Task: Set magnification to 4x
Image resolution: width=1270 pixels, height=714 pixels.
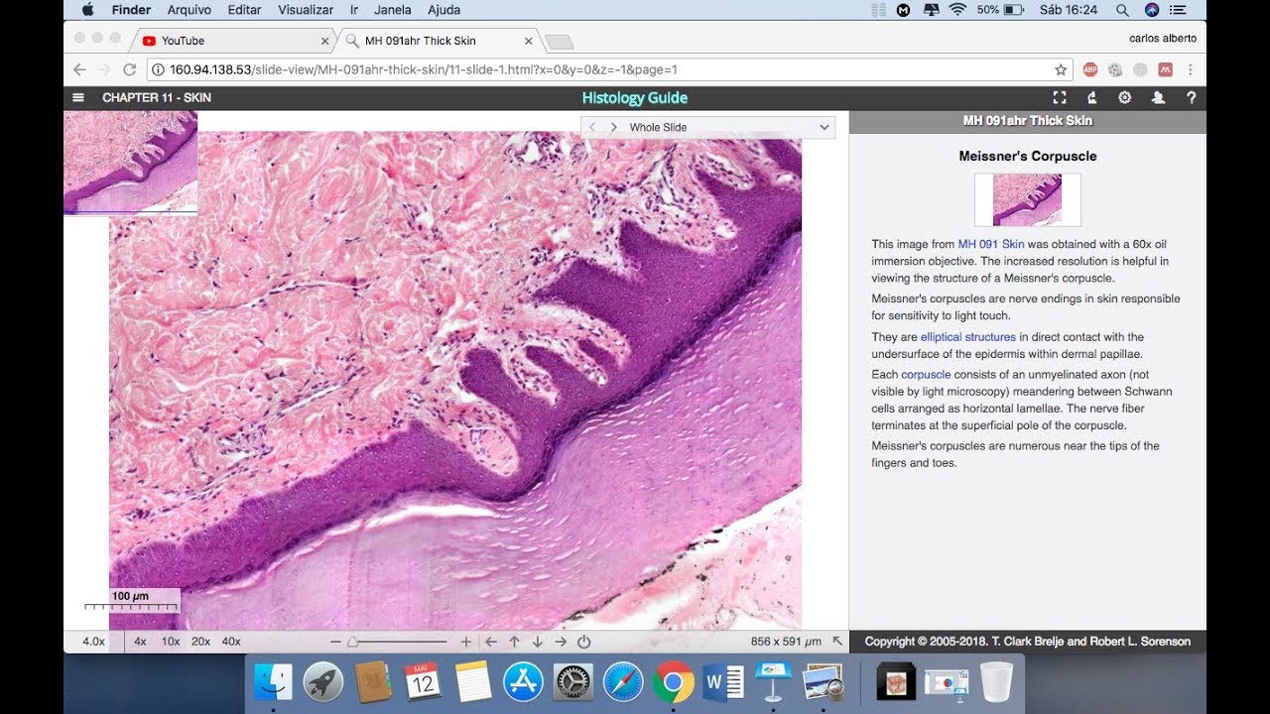Action: point(140,642)
